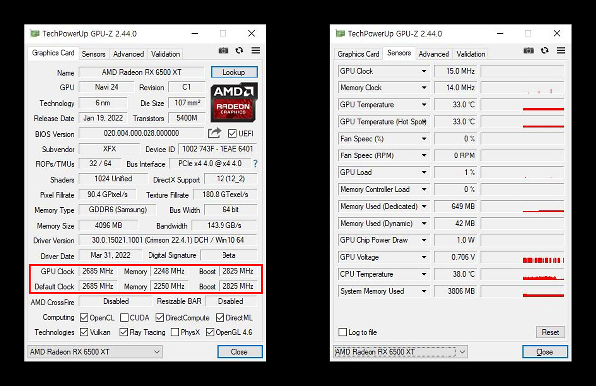Viewport: 596px width, 386px height.
Task: Click the Driver Version value field
Action: [x=168, y=240]
